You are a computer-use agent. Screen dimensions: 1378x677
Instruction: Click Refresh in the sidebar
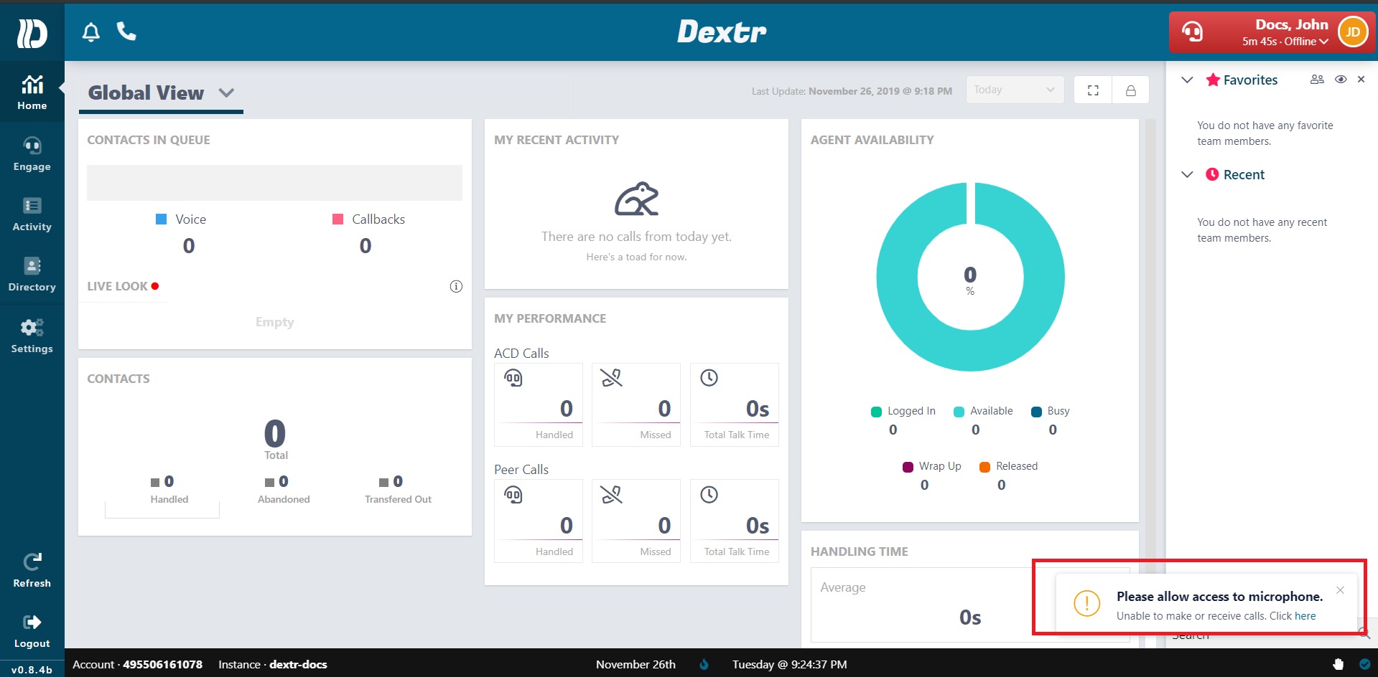click(x=32, y=571)
